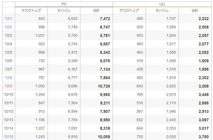
Task: Click PV 合計 column header
Action: [97, 11]
